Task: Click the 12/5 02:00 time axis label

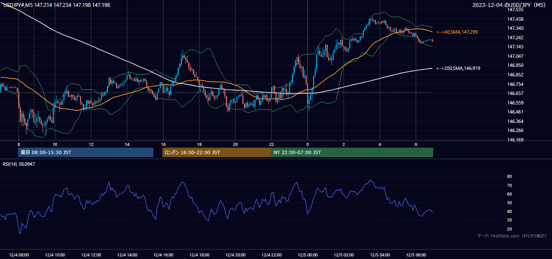Action: point(343,255)
